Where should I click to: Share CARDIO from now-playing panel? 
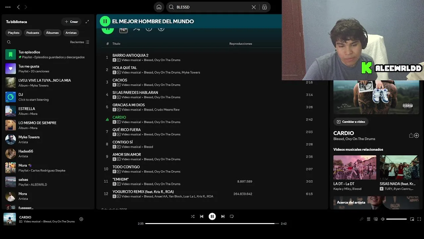(411, 135)
